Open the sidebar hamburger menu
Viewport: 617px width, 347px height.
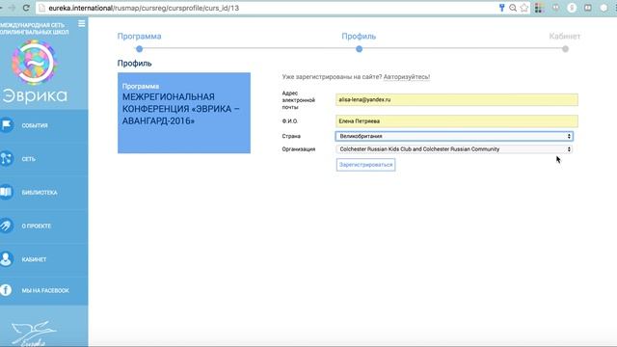click(81, 23)
